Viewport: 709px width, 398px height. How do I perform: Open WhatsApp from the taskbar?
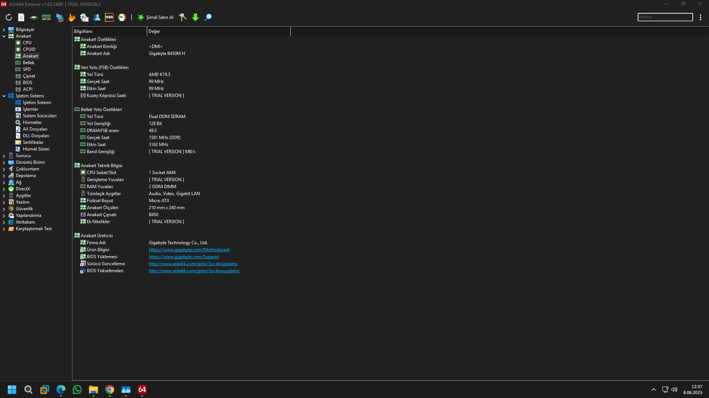tap(77, 390)
